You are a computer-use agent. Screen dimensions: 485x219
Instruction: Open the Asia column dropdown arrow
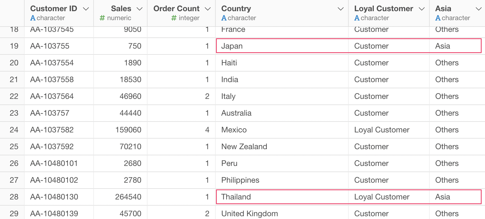(x=479, y=9)
